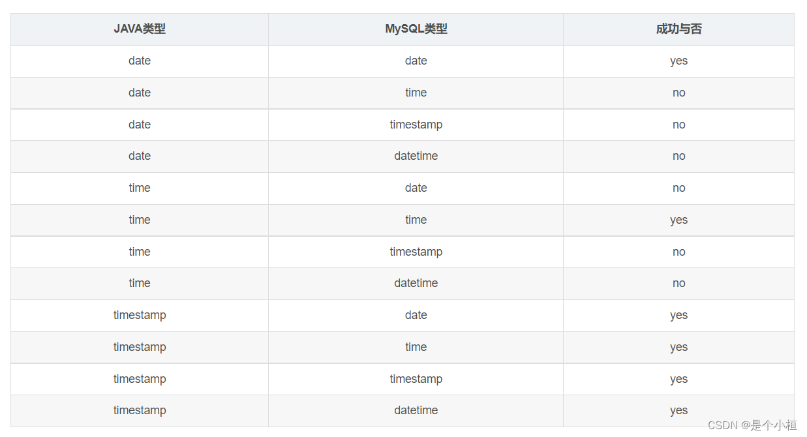
Task: Select 'time' MySQL cell in second row
Action: 416,93
